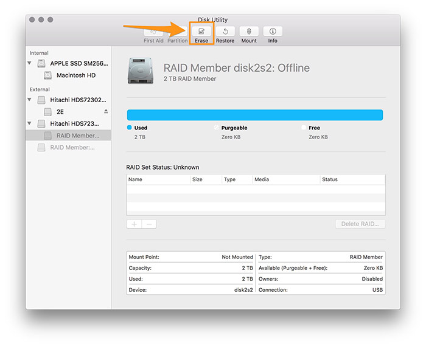Viewport: 426px width, 346px height.
Task: Click the External section heading
Action: [x=40, y=89]
